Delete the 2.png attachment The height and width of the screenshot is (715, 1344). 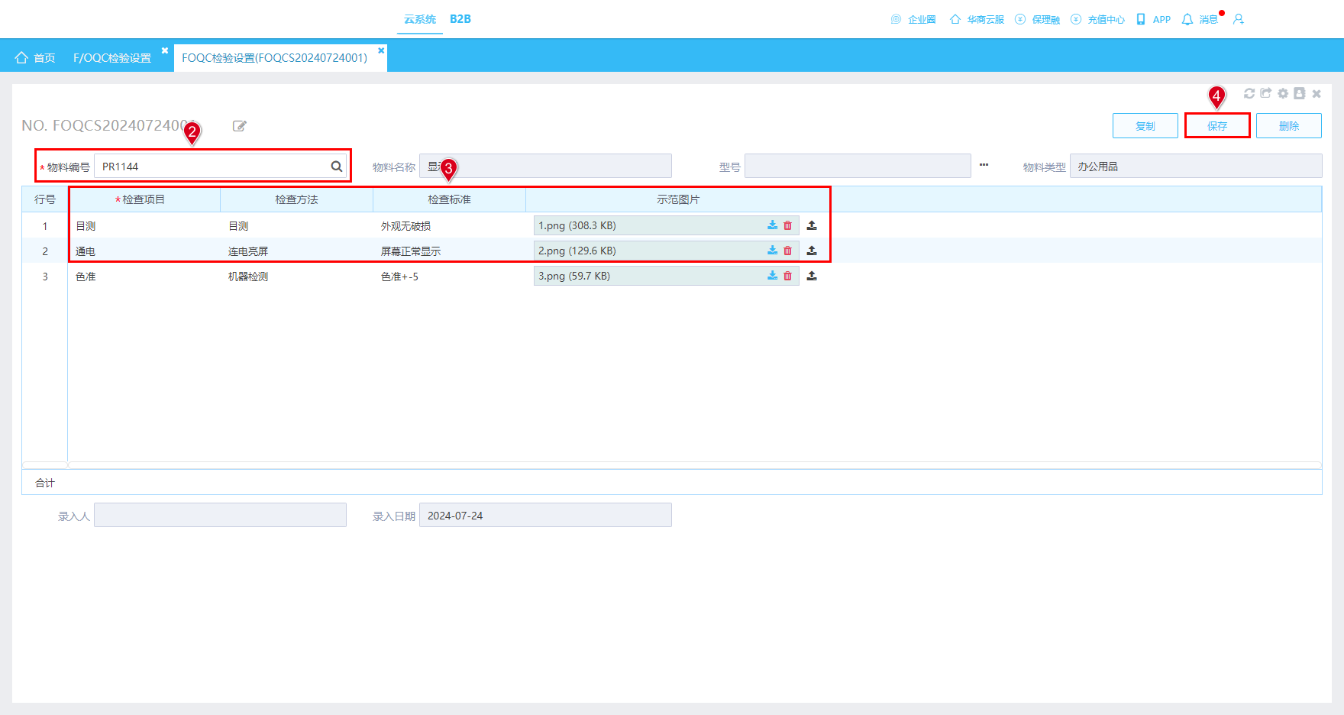(x=788, y=251)
